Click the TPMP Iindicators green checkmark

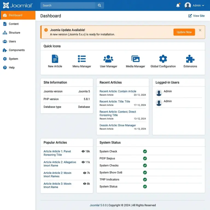pyautogui.click(x=145, y=179)
